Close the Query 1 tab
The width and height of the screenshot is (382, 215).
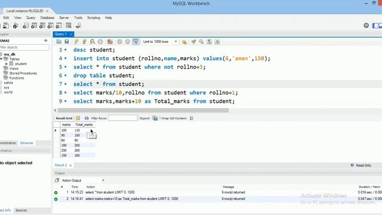[x=71, y=34]
